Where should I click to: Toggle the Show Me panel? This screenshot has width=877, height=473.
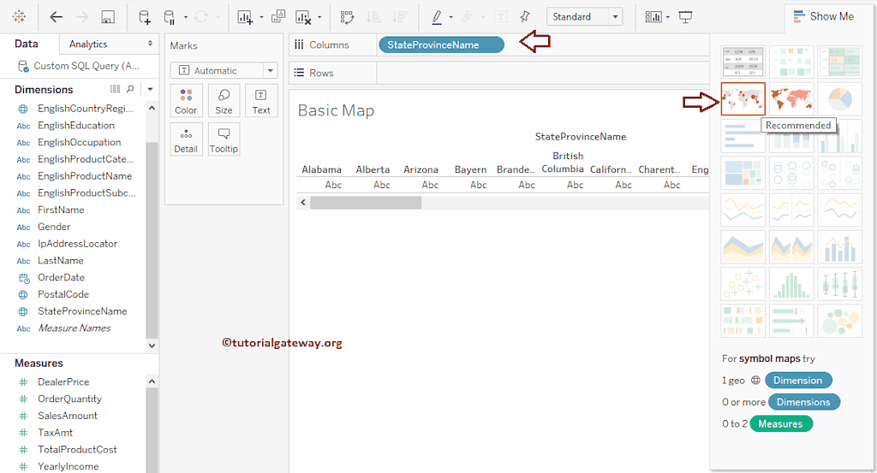click(x=824, y=17)
